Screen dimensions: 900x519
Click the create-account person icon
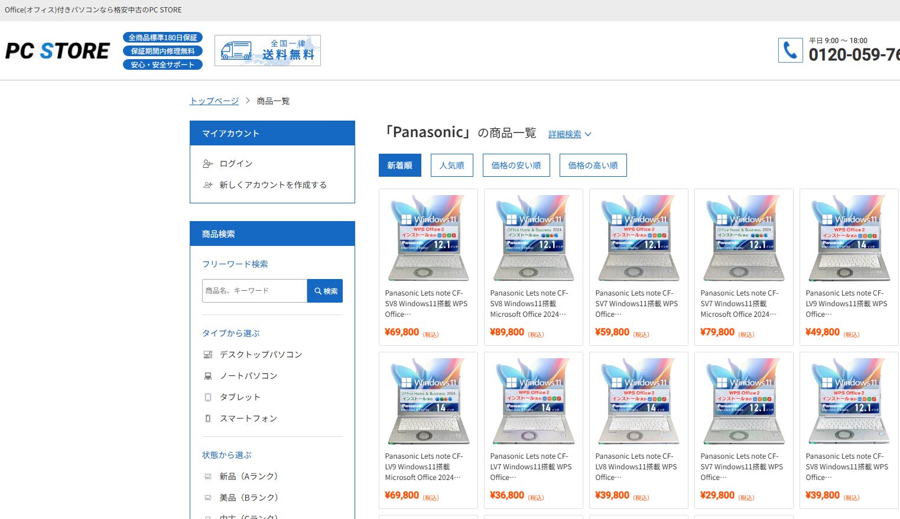(x=207, y=185)
